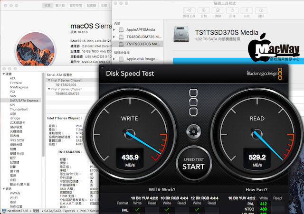
Task: Click First Aid (修理工具) in Disk Utility toolbar
Action: point(190,10)
